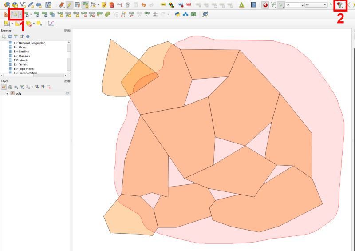Select Esri Topo World in Browser
The height and width of the screenshot is (251, 355).
pyautogui.click(x=24, y=69)
